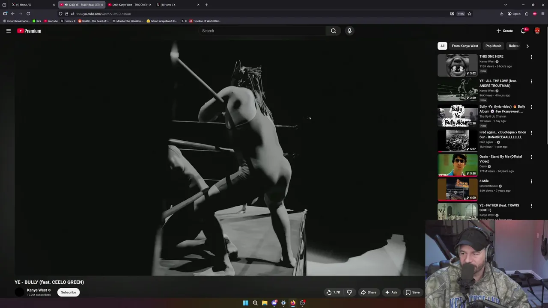This screenshot has width=548, height=308.
Task: Select the All filter chip
Action: 442,46
